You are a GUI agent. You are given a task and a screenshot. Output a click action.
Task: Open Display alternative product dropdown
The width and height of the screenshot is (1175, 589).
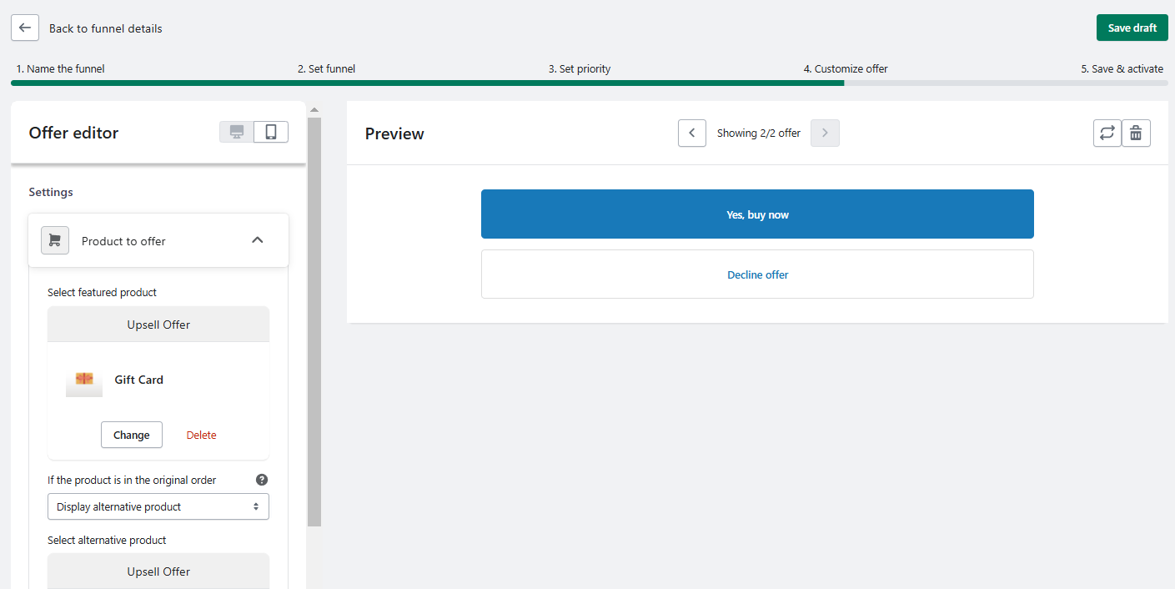pos(158,506)
